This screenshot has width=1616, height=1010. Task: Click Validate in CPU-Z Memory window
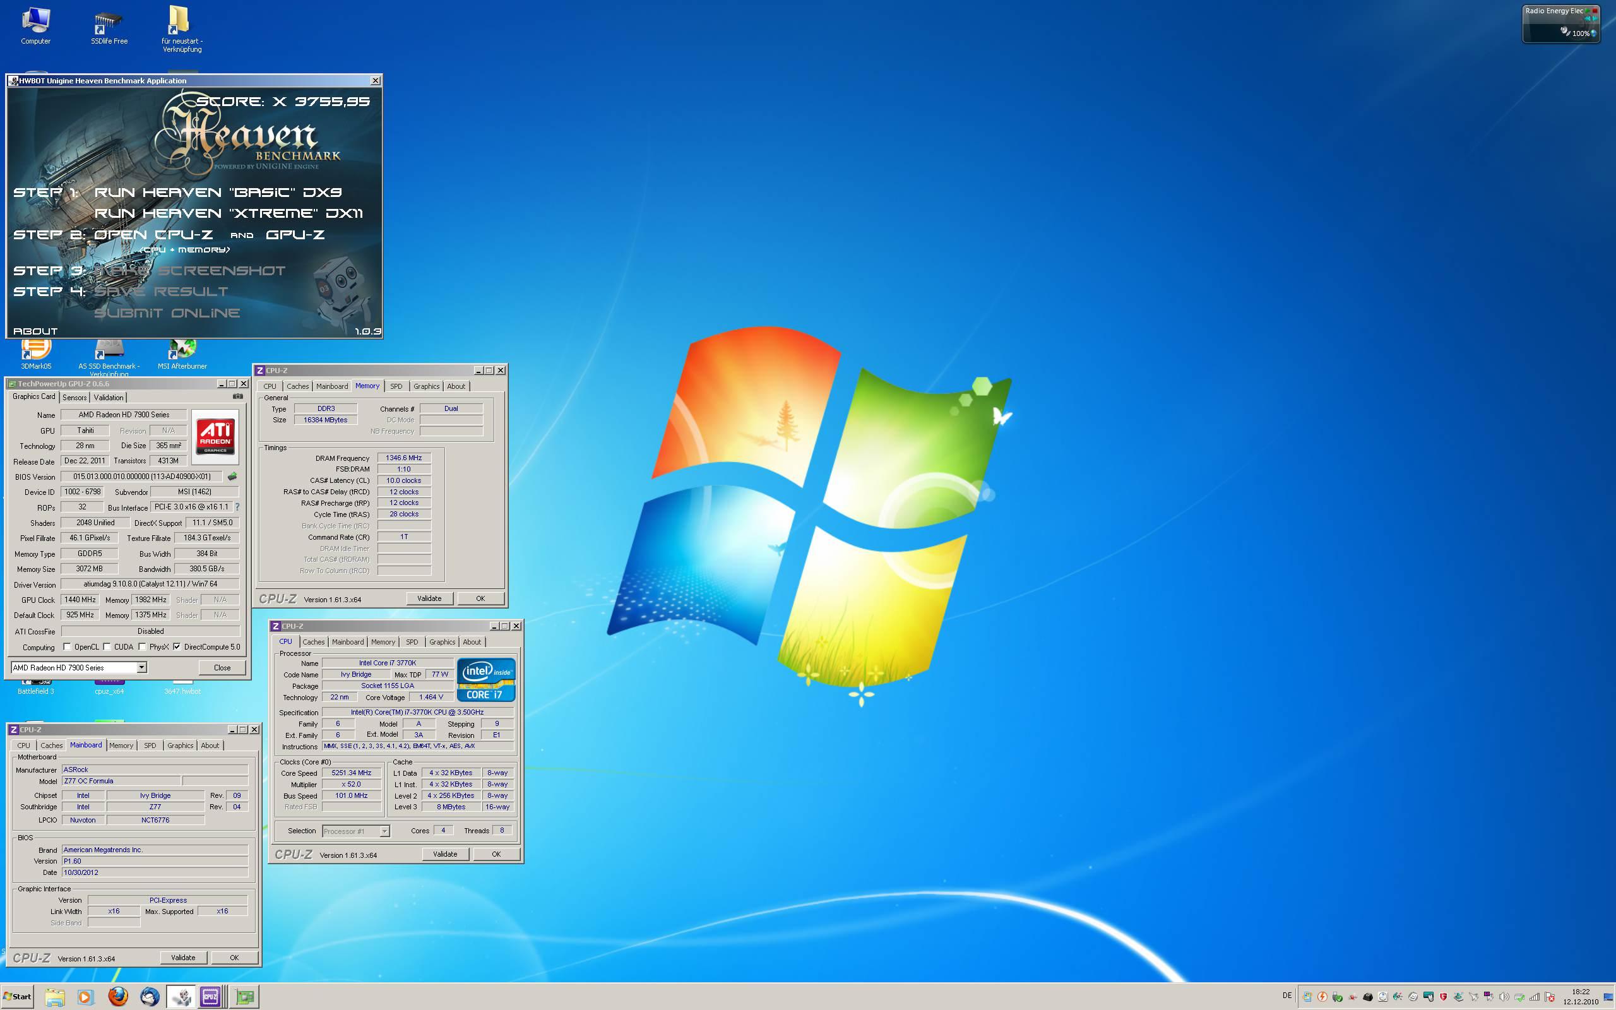tap(429, 598)
